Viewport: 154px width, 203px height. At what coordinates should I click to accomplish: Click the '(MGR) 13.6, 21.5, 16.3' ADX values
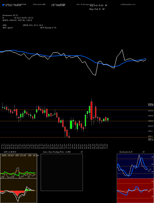pos(33,25)
